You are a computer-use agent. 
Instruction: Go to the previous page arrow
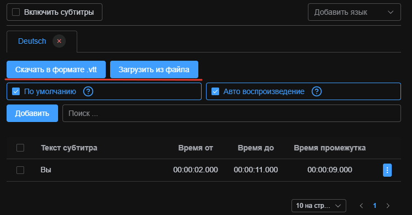tap(361, 206)
